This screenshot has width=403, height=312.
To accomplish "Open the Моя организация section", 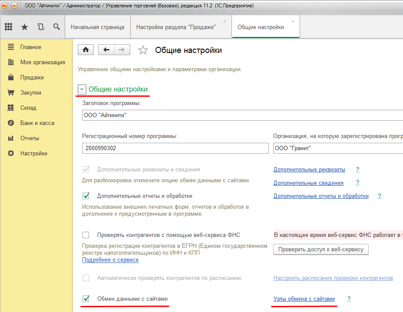I will click(43, 62).
